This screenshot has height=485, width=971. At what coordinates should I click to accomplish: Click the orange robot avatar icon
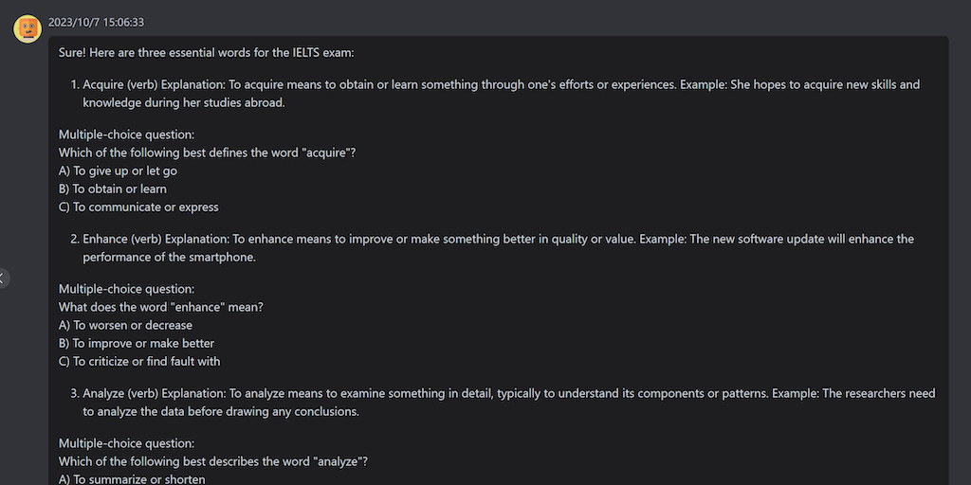click(27, 29)
